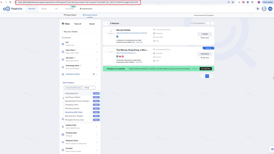
Task: Remove the Hong Kong SAR, China tag
Action: tap(82, 88)
